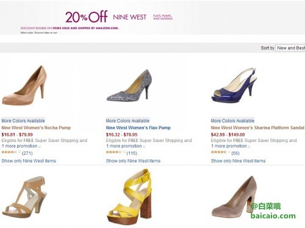Expand promotion arrow under Flax Pump
Viewport: 305px width, 228px height.
coord(144,146)
